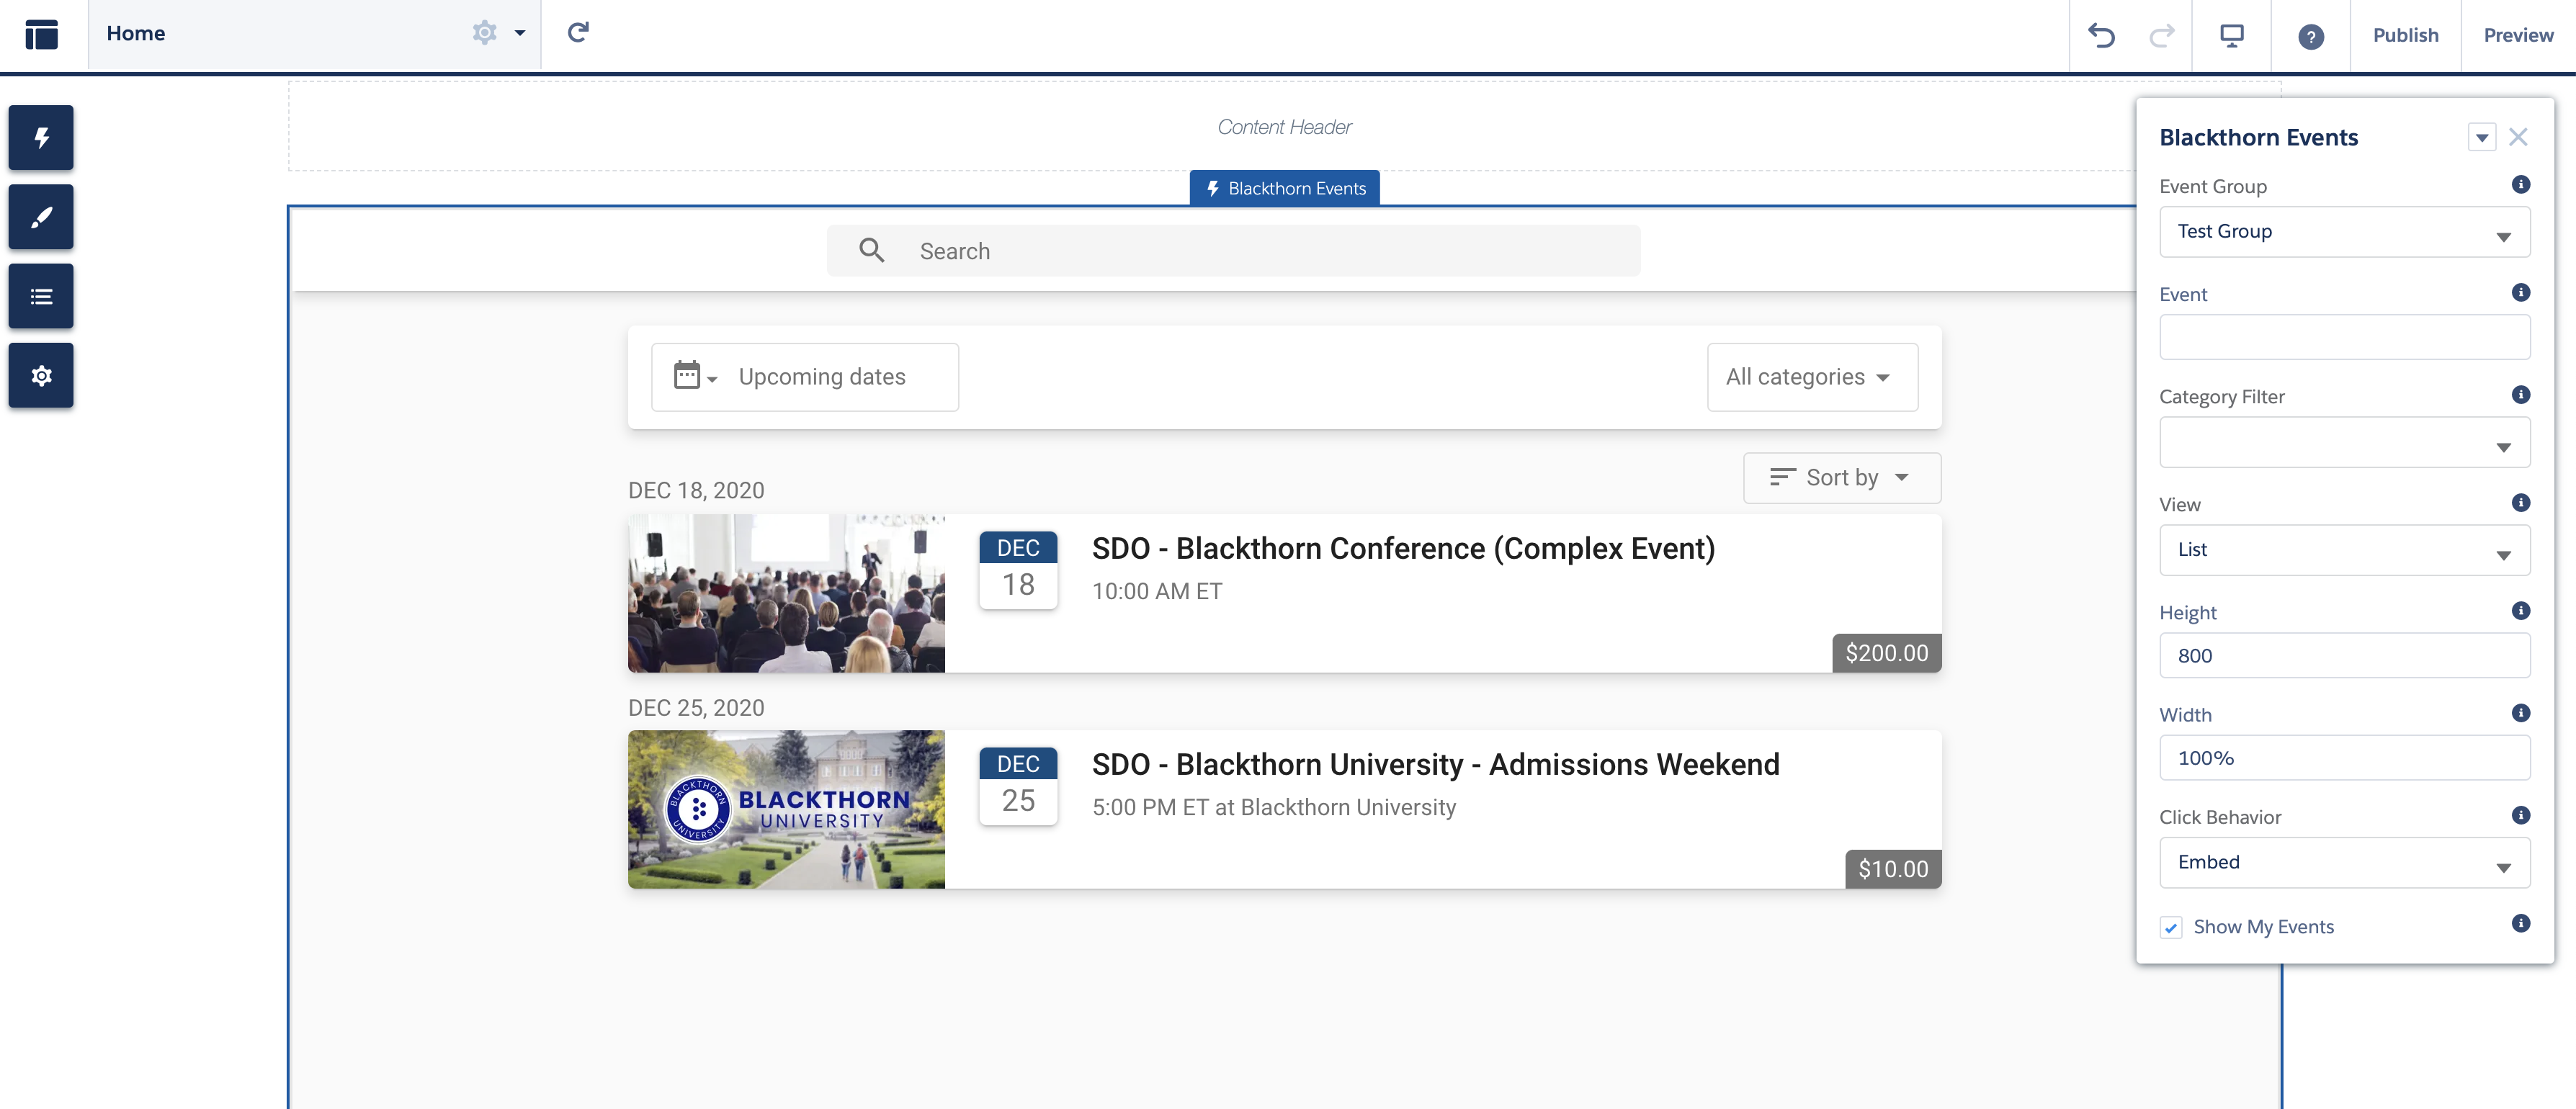
Task: Click the Event input field
Action: coord(2344,337)
